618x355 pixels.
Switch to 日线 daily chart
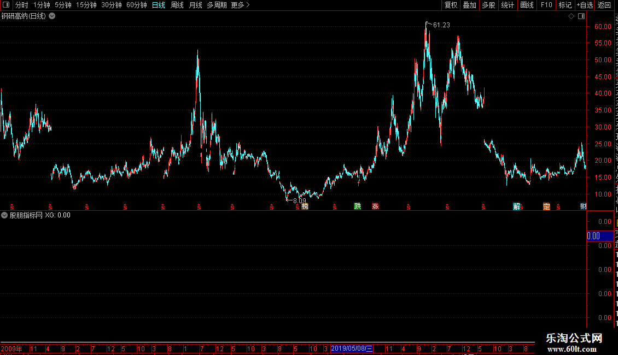click(159, 5)
